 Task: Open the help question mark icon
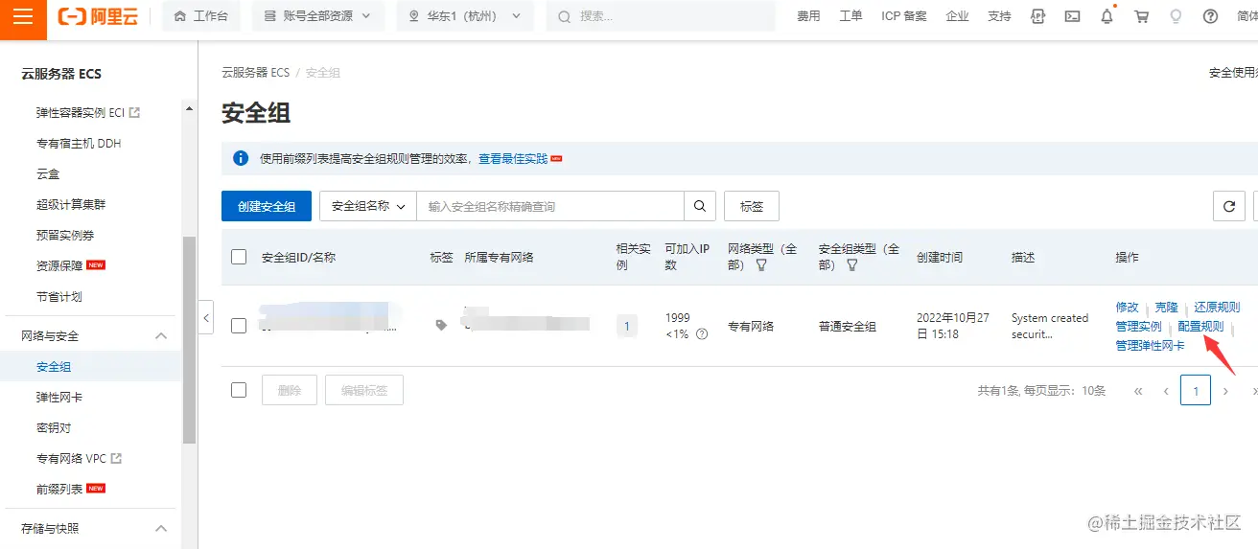[x=1210, y=16]
